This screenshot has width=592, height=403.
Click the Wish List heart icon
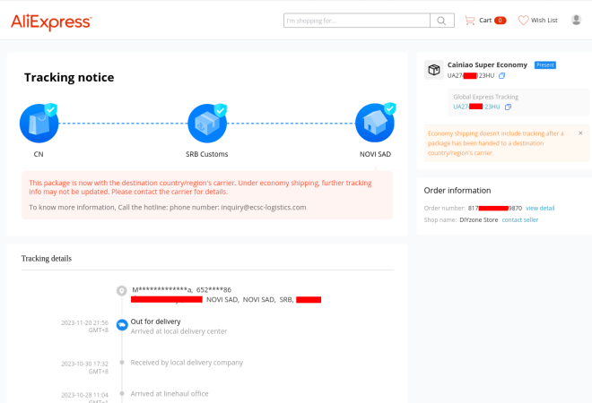click(x=523, y=21)
